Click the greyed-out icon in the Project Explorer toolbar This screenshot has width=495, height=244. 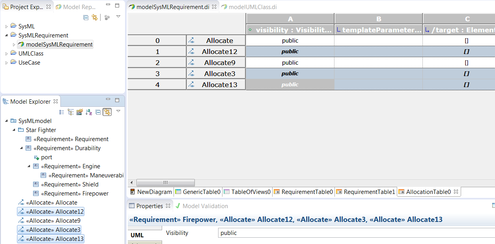coord(107,17)
